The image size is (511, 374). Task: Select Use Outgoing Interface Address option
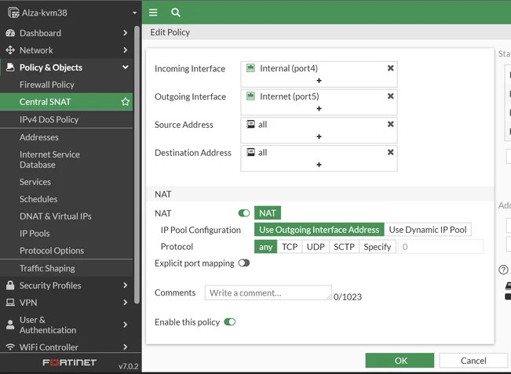pyautogui.click(x=319, y=230)
